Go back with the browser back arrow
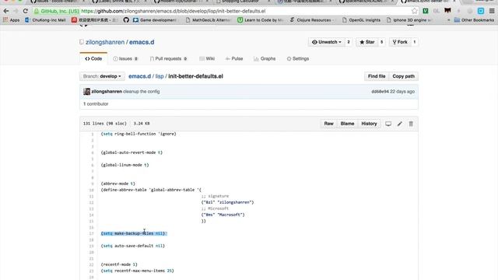 pyautogui.click(x=6, y=11)
